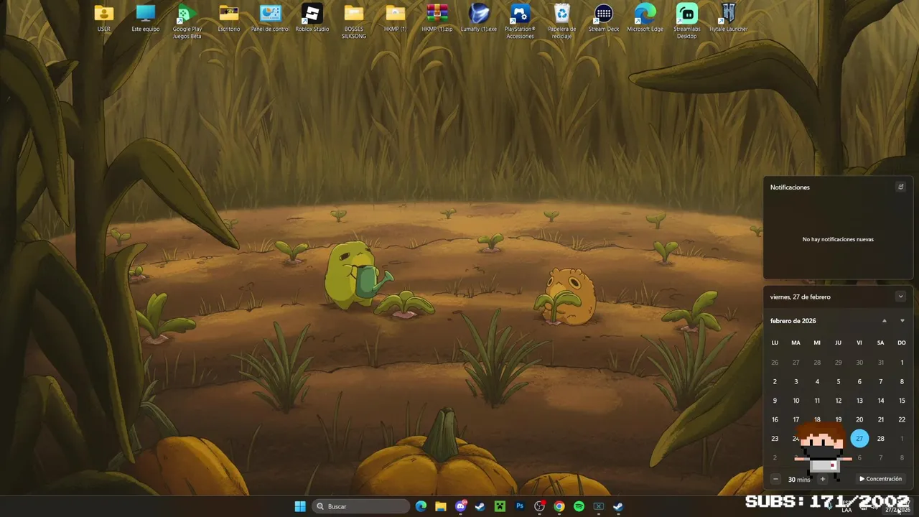Open the Escritorio desktop shortcut

coord(229,18)
